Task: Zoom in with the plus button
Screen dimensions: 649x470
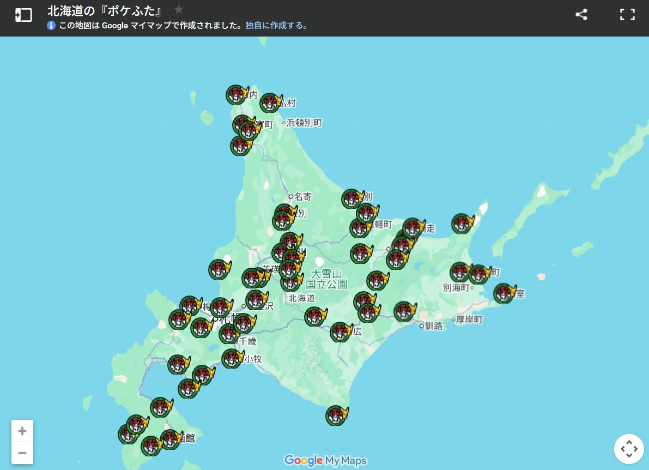Action: coord(22,431)
